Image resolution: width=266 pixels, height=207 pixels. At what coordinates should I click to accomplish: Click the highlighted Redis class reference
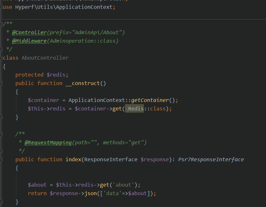tap(135, 109)
